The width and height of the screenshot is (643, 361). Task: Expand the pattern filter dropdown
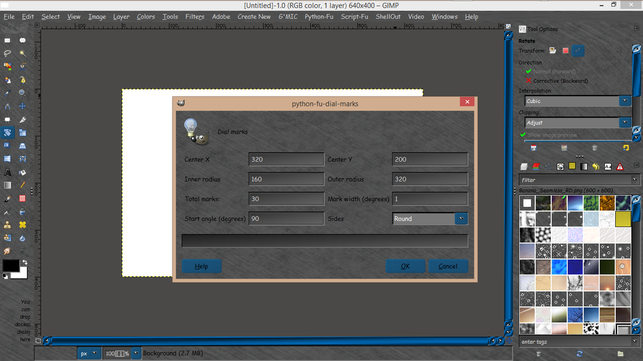[x=635, y=180]
